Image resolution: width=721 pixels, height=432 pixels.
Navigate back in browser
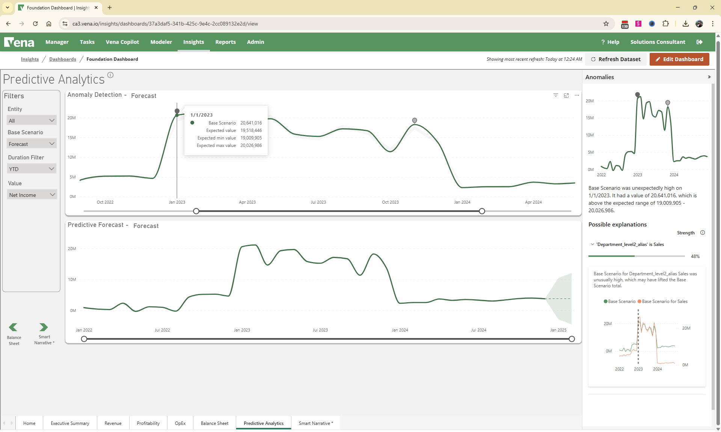(x=8, y=24)
